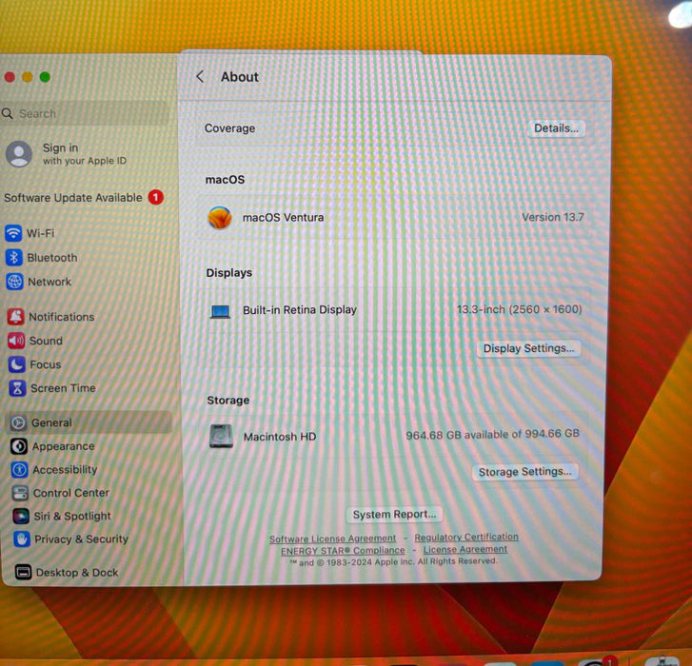Click the red update badge
Viewport: 692px width, 666px height.
(x=155, y=197)
